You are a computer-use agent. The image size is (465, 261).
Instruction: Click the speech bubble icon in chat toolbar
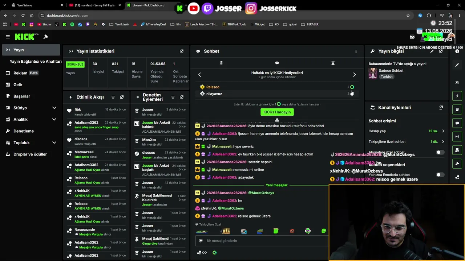pos(277,63)
